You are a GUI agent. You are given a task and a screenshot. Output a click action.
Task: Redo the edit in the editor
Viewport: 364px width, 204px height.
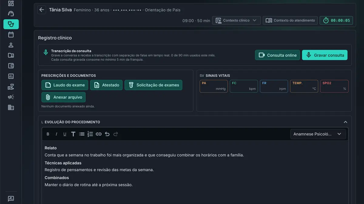[x=116, y=134]
